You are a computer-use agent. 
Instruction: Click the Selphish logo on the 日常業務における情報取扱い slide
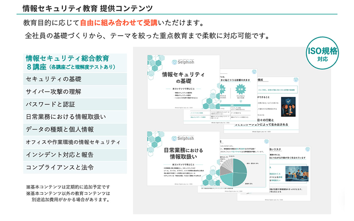tap(183, 138)
